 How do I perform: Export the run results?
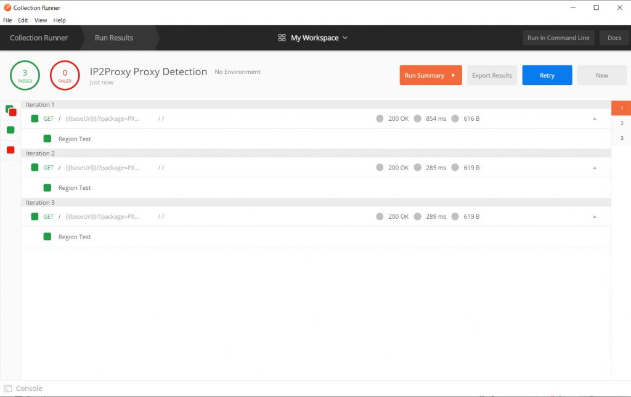point(492,75)
